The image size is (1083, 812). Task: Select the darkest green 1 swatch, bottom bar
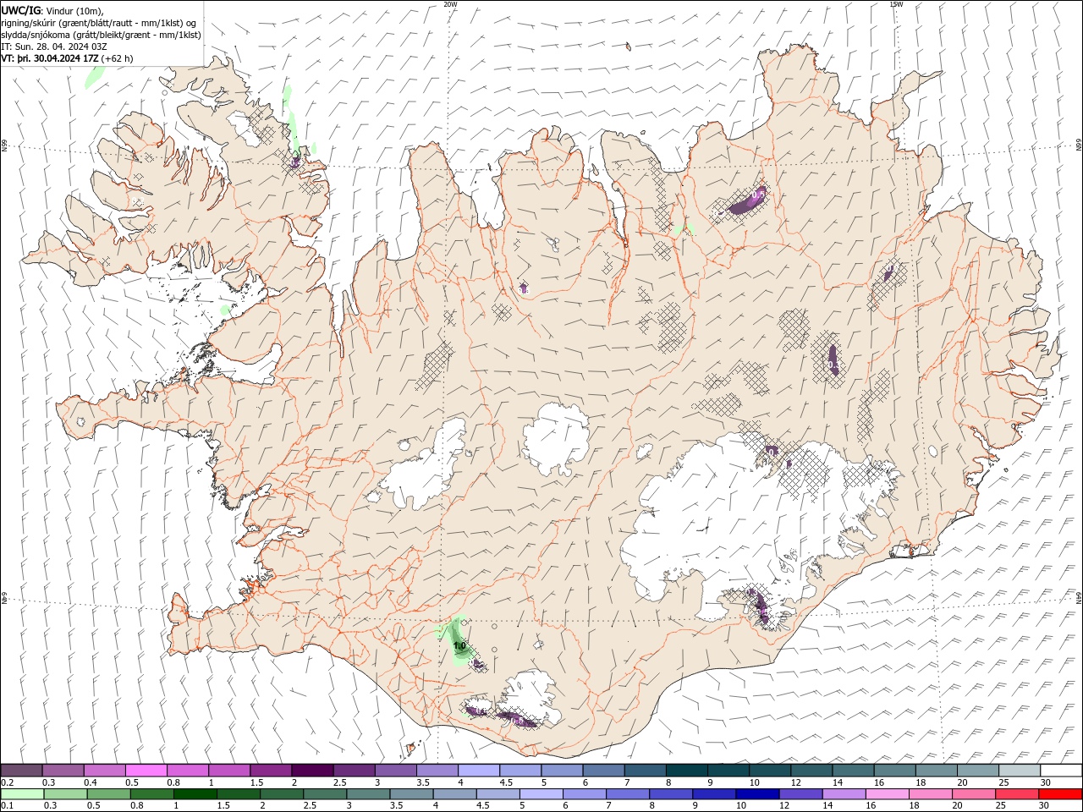pyautogui.click(x=195, y=794)
